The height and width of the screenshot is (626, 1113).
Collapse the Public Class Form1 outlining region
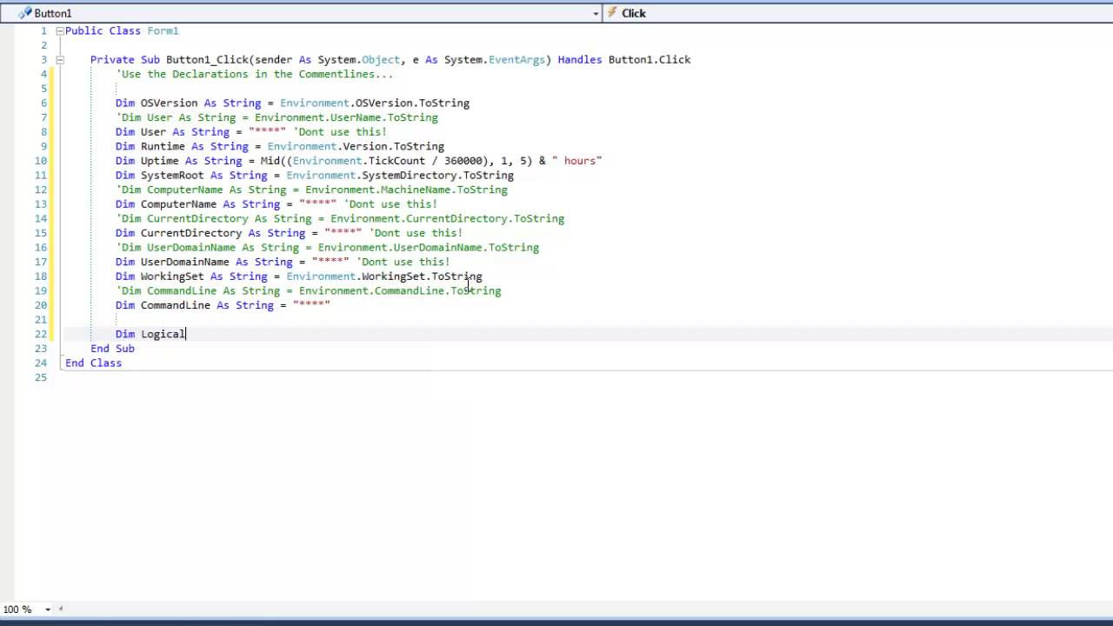click(x=60, y=30)
